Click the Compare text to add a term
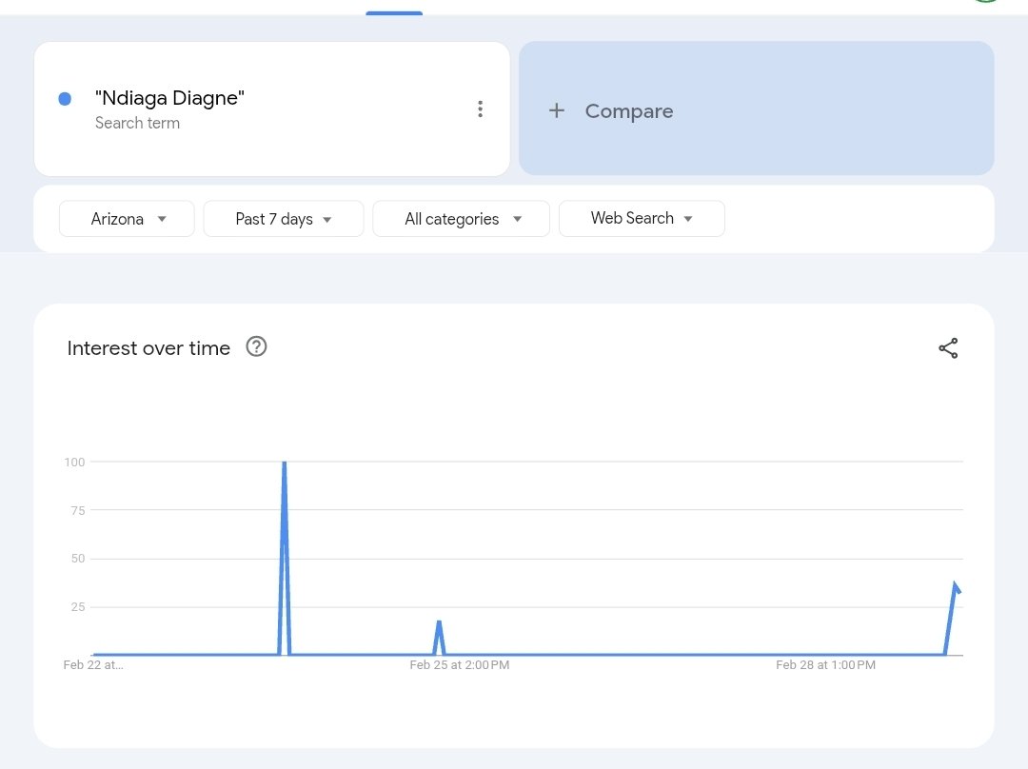This screenshot has height=769, width=1028. pos(629,111)
